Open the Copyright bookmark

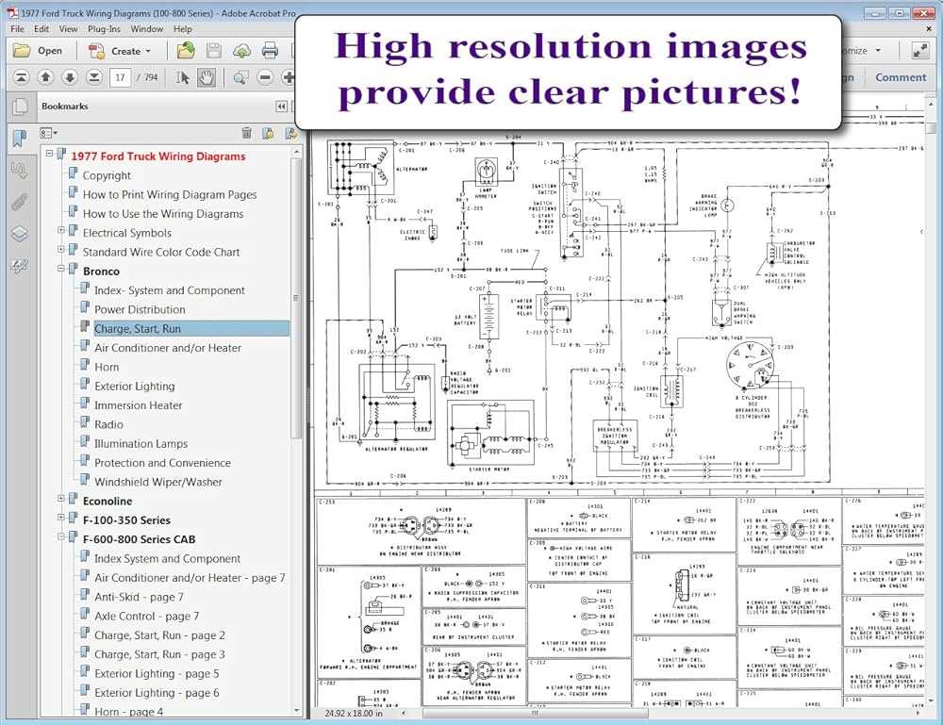[x=107, y=175]
